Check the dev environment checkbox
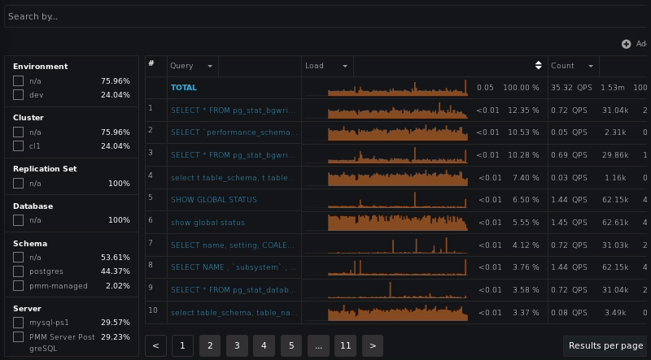This screenshot has height=360, width=651. point(18,95)
